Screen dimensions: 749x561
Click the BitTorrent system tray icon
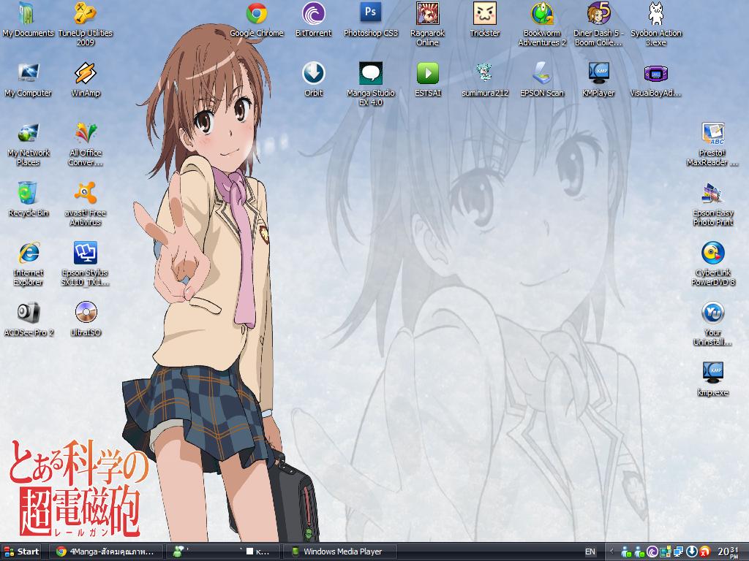pos(652,552)
